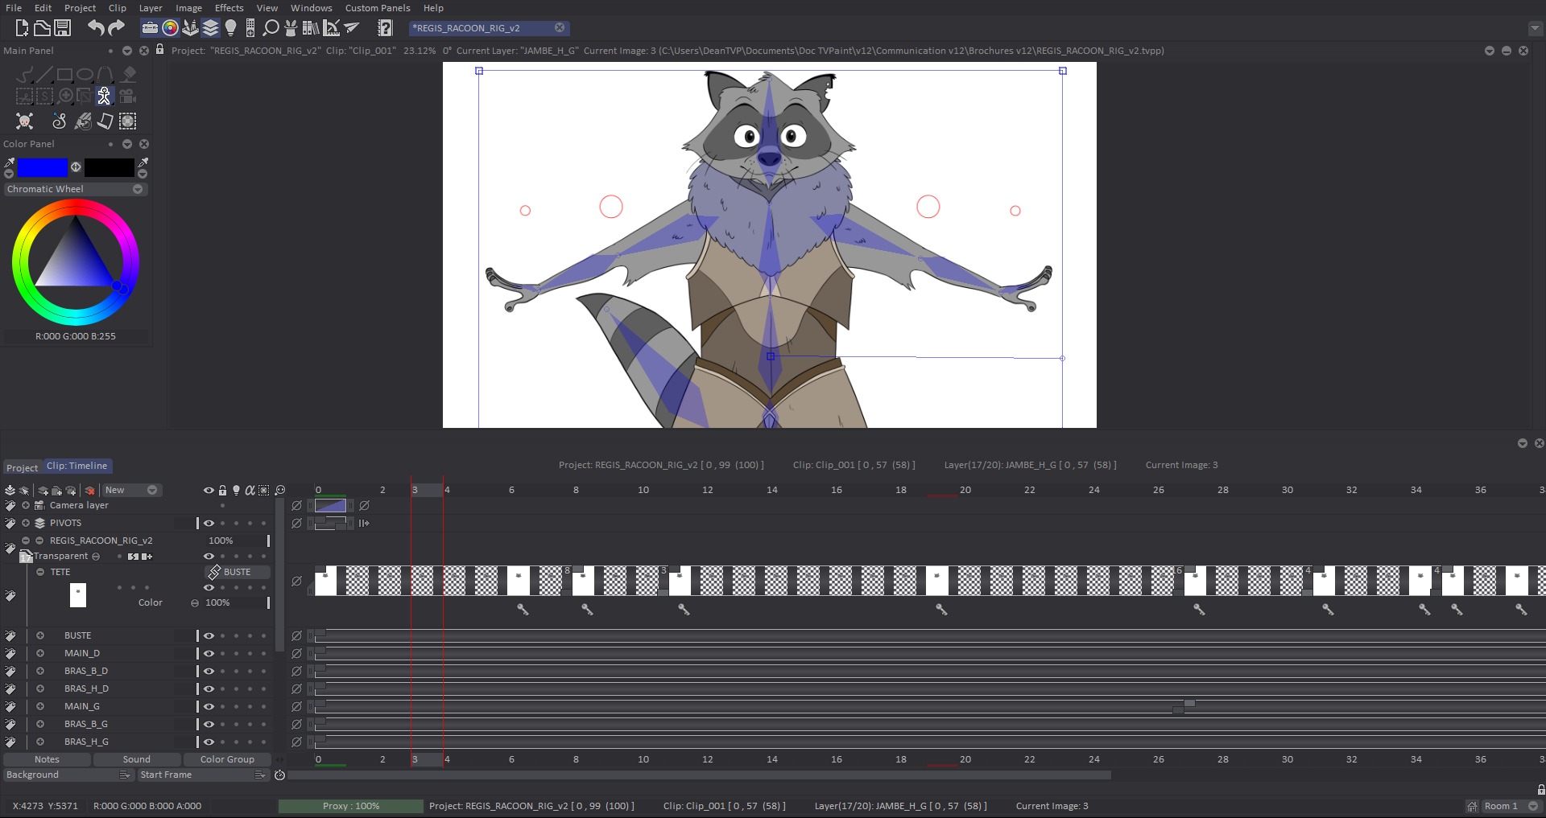Image resolution: width=1546 pixels, height=818 pixels.
Task: Open the Chromatic color wheel from the toolbar
Action: (x=170, y=27)
